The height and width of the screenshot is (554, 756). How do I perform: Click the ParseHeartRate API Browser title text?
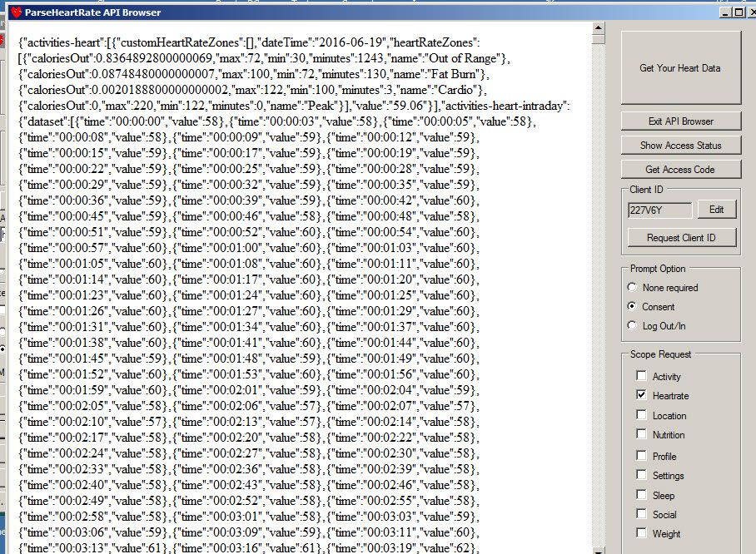point(92,12)
